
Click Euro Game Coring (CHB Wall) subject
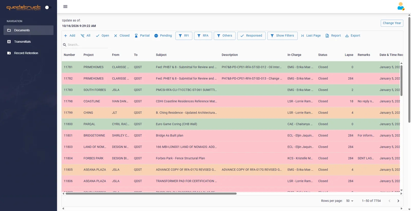[x=176, y=124]
